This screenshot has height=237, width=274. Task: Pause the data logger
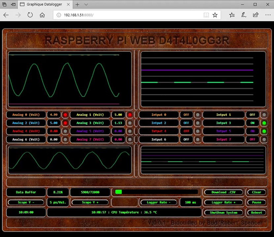point(257,202)
